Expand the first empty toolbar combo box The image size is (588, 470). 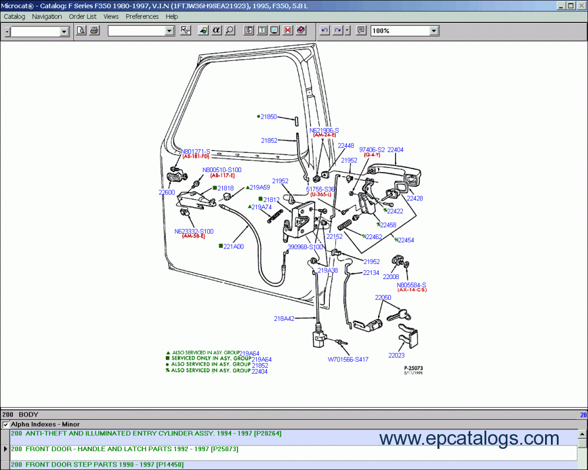coord(64,32)
